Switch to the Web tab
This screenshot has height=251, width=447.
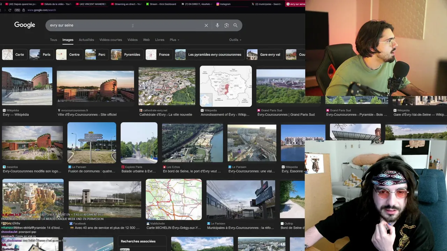[x=146, y=40]
